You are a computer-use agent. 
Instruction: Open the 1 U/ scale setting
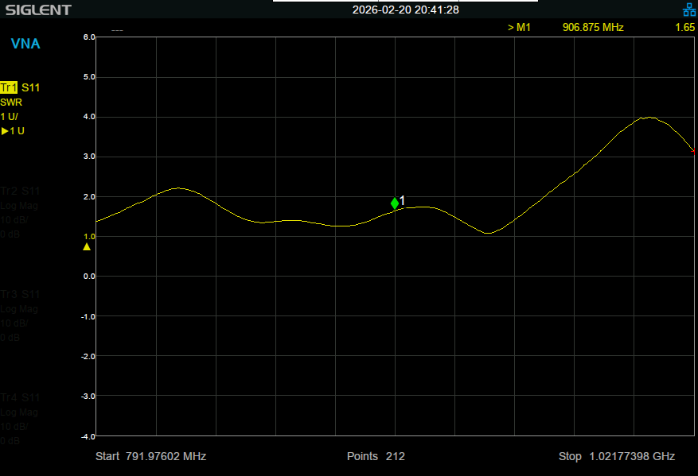11,116
